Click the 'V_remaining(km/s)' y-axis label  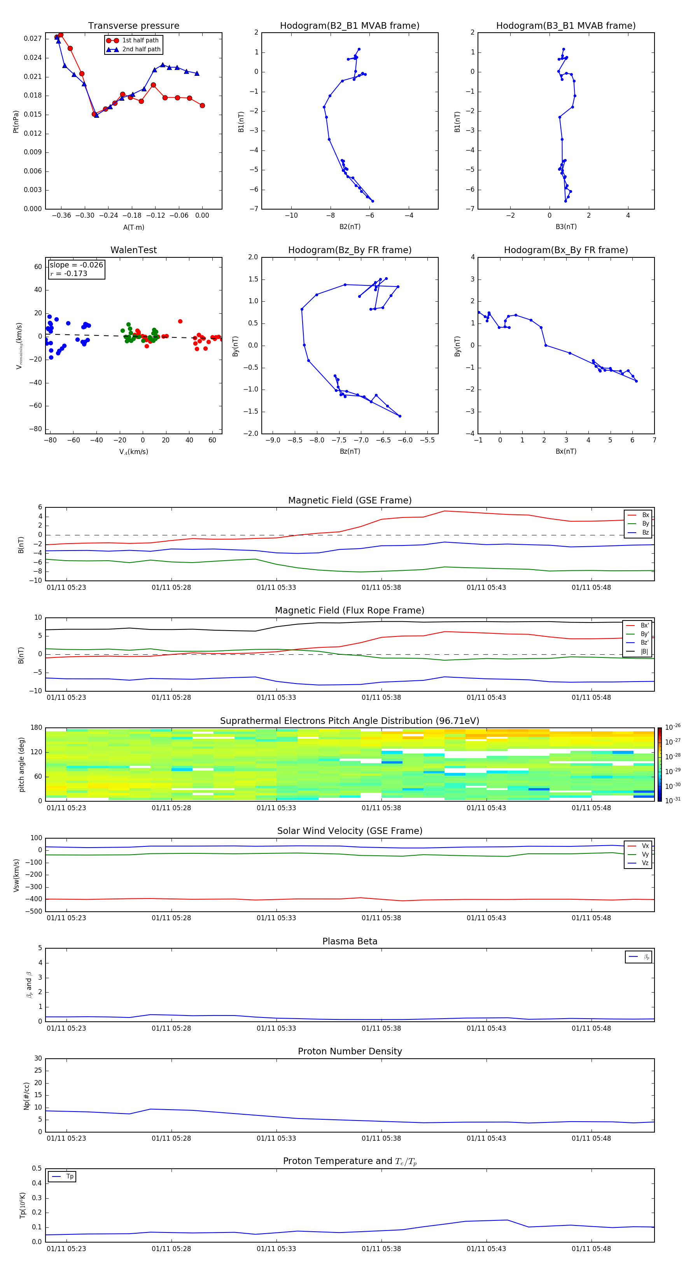(19, 346)
